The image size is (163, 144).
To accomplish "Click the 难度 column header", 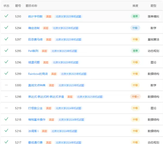I will click(x=135, y=6).
